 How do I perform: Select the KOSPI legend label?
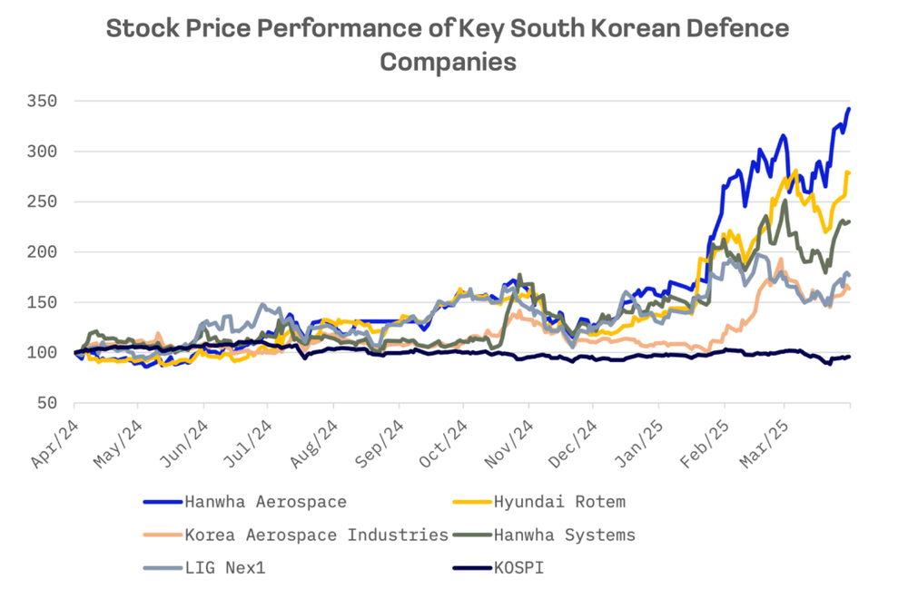(x=521, y=569)
